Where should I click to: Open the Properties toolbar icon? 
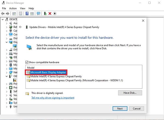(20, 13)
